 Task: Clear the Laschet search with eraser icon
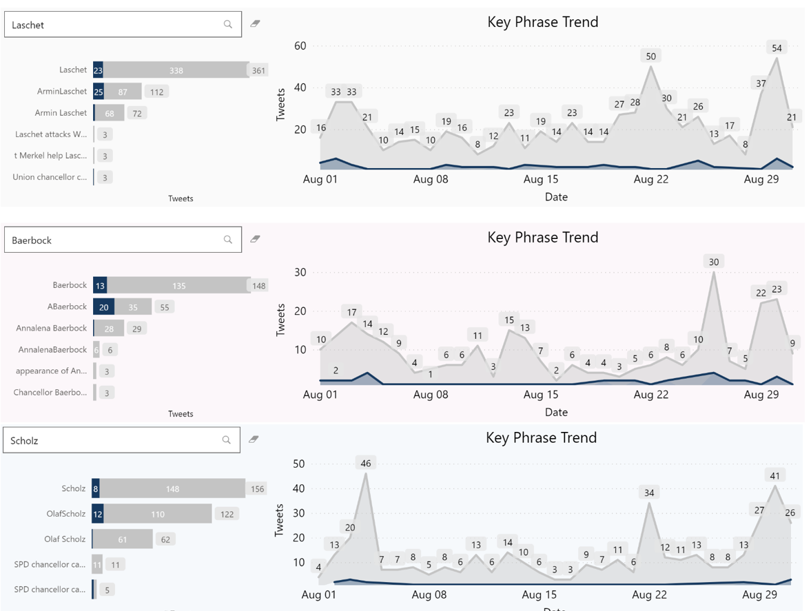(255, 24)
